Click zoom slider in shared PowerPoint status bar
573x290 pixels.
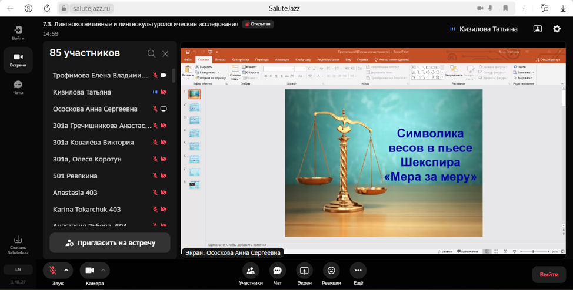pos(534,252)
